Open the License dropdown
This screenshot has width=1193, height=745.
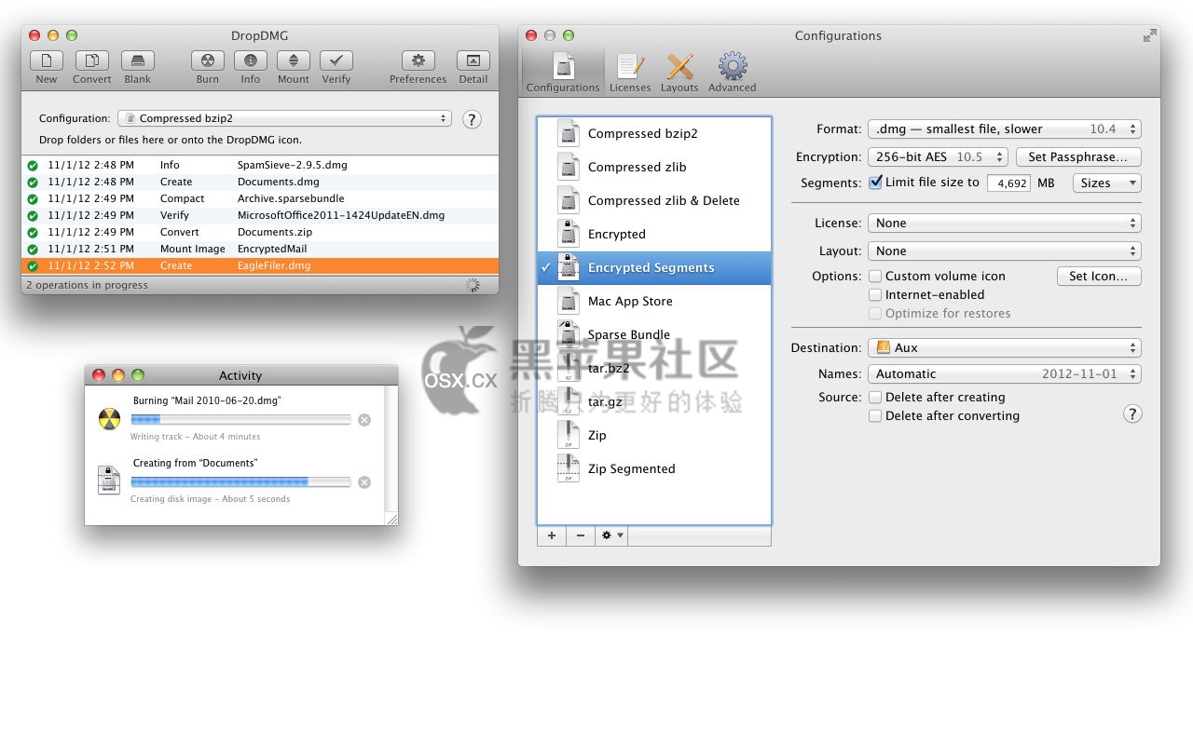coord(1005,223)
